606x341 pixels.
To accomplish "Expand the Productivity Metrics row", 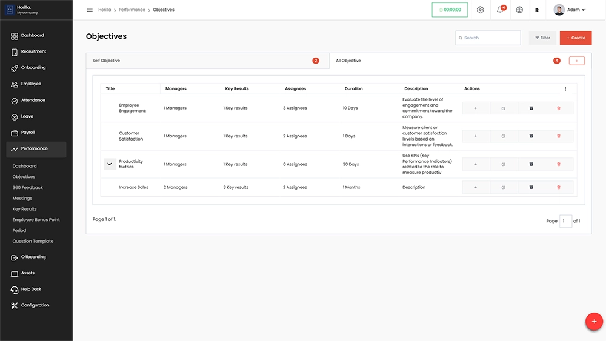I will coord(110,164).
